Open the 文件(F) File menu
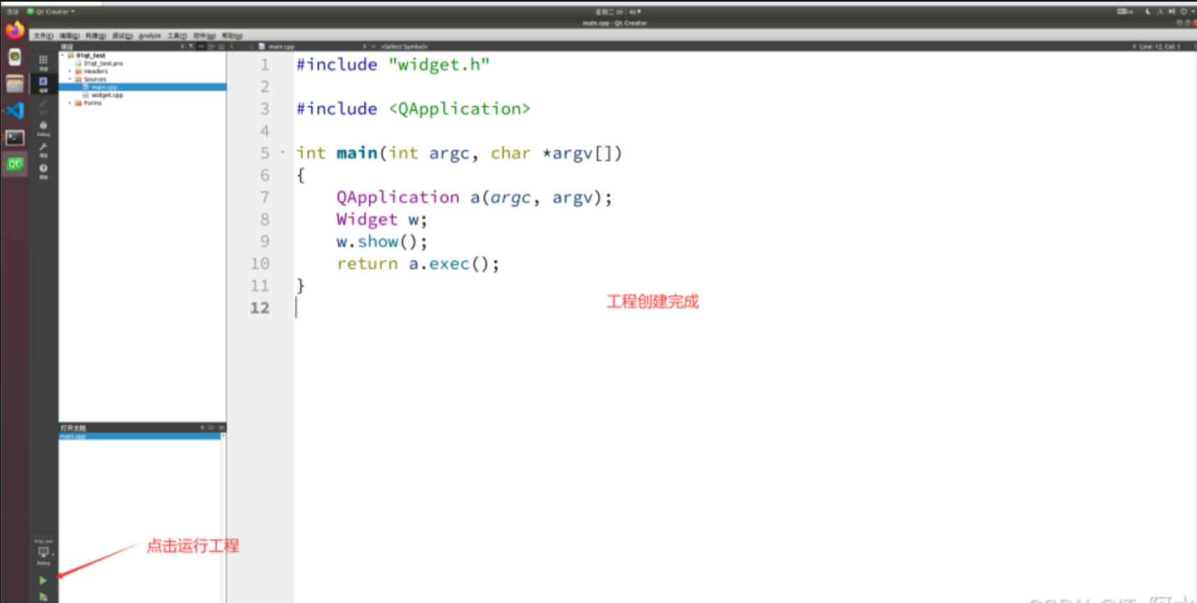1197x603 pixels. [x=43, y=36]
